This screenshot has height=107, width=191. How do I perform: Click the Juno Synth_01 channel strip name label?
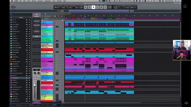click(36, 102)
